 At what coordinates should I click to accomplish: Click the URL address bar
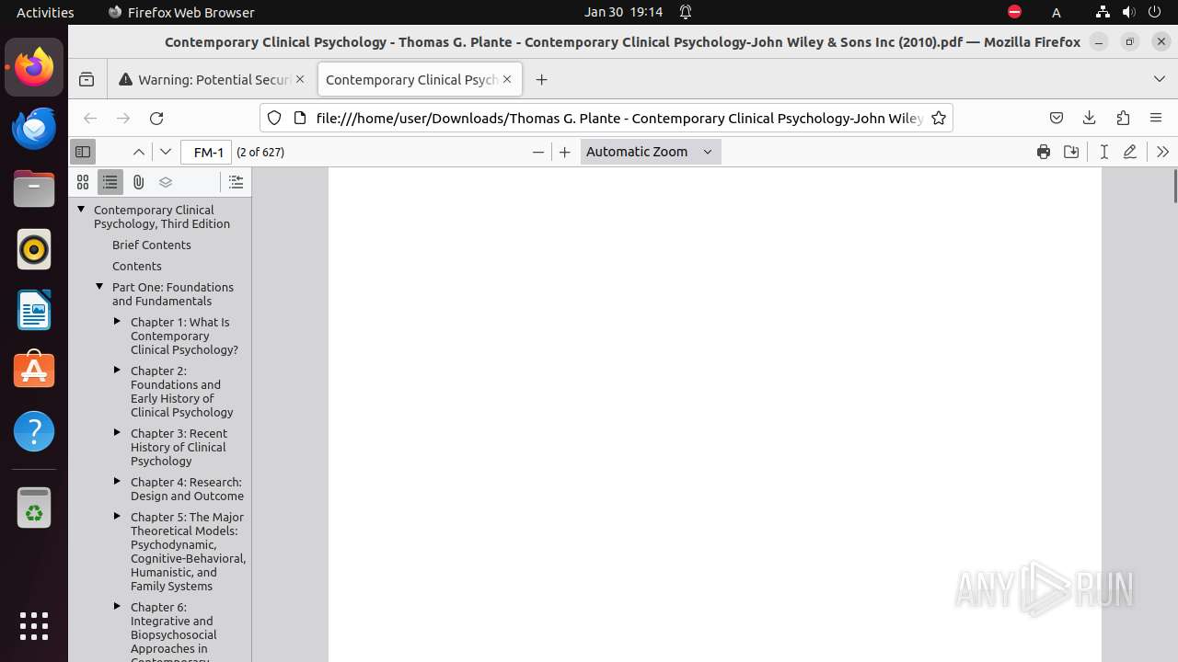coord(618,118)
